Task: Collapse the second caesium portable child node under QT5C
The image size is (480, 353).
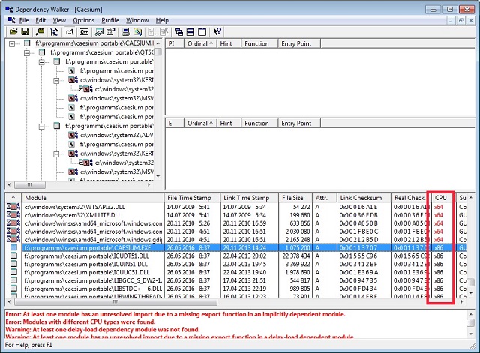Action: click(42, 127)
